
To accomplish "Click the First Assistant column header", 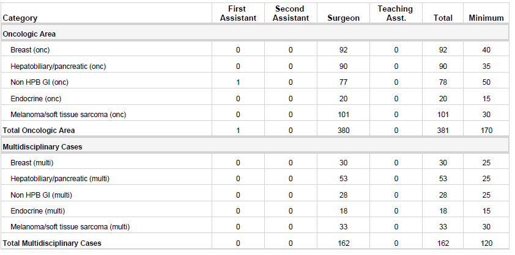I will 237,13.
